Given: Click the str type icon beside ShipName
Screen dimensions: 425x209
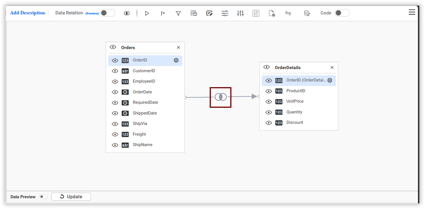Looking at the screenshot, I should click(125, 145).
